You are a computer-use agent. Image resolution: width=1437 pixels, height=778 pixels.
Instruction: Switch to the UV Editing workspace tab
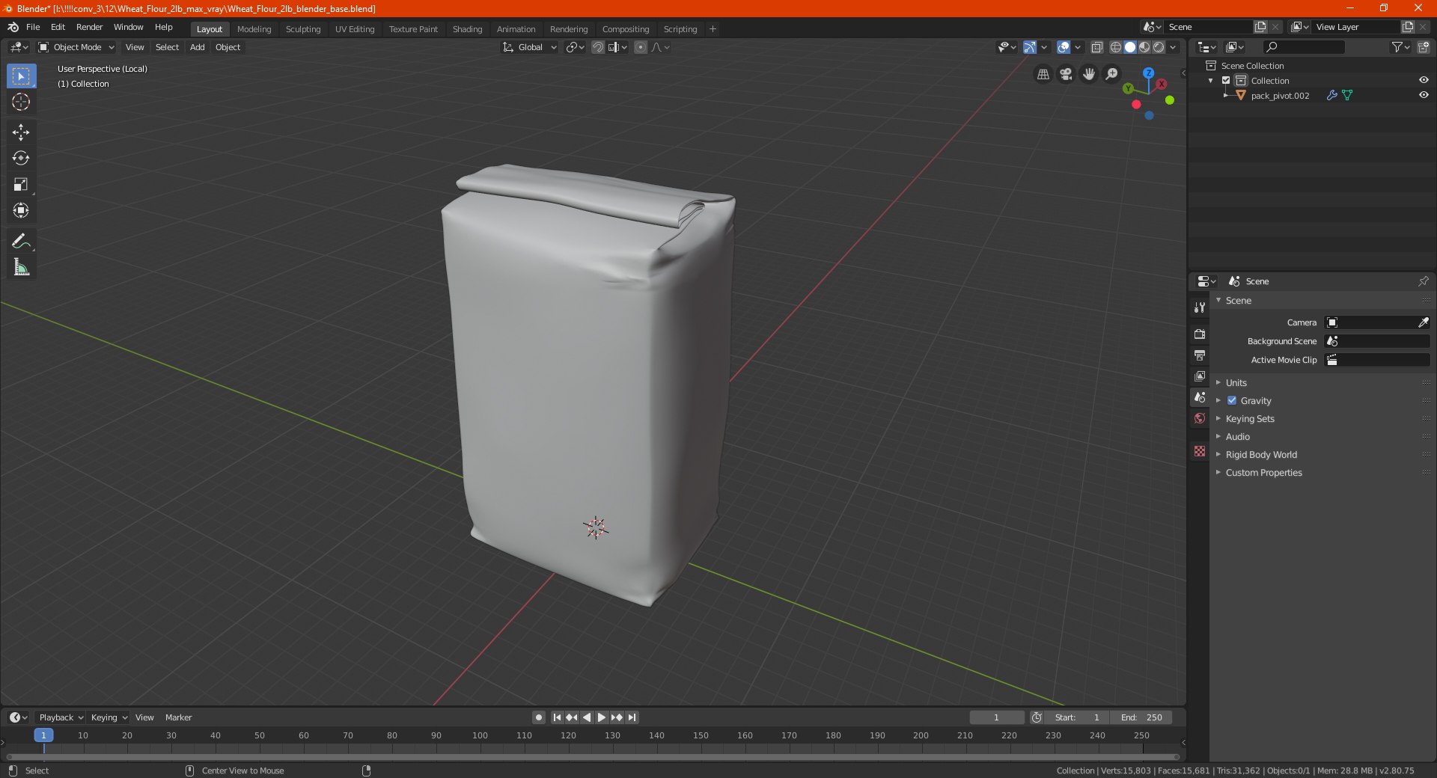[355, 29]
